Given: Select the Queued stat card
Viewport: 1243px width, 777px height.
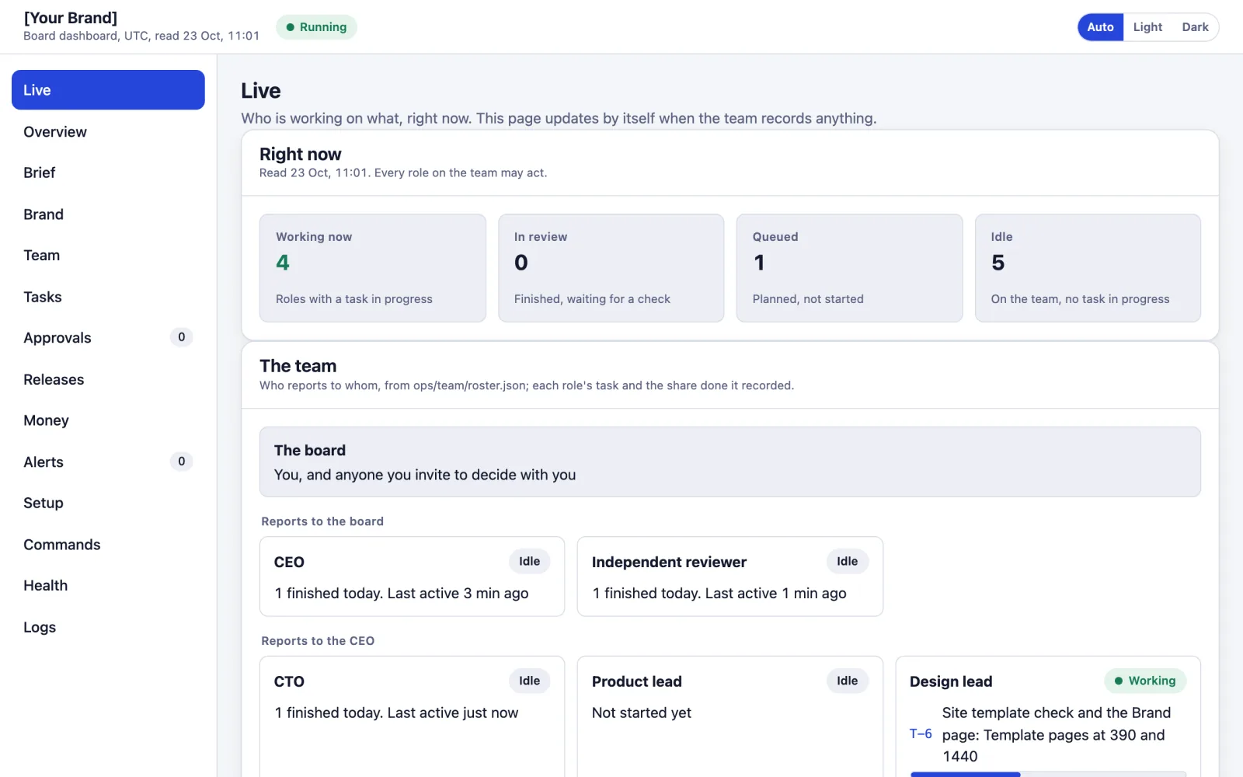Looking at the screenshot, I should tap(849, 268).
